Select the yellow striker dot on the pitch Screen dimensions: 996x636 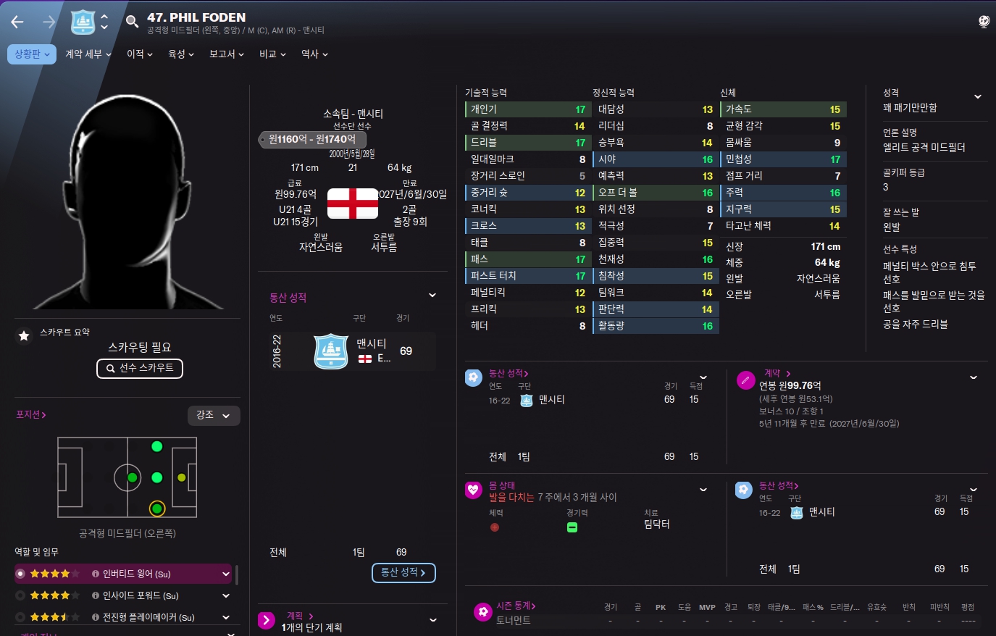[182, 477]
